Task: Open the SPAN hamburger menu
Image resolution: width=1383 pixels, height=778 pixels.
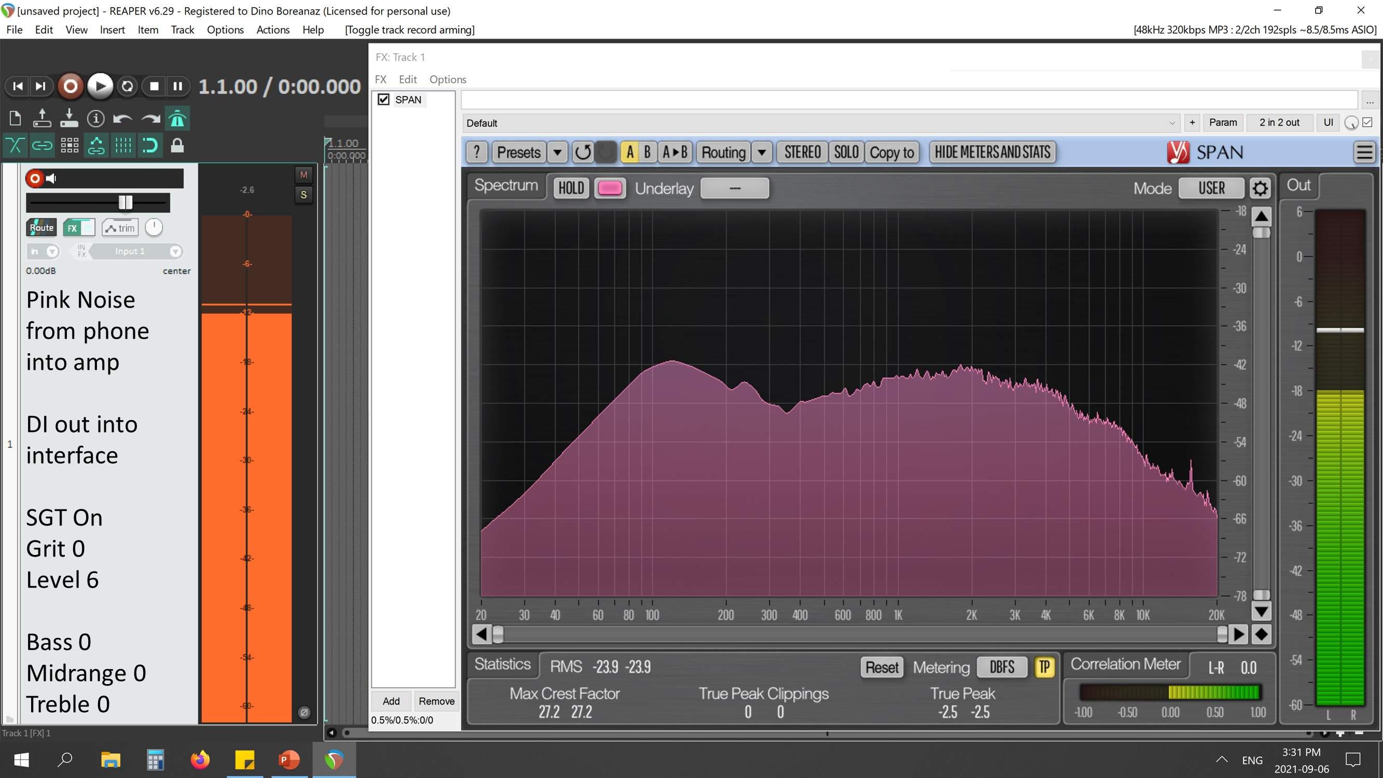Action: [x=1364, y=152]
